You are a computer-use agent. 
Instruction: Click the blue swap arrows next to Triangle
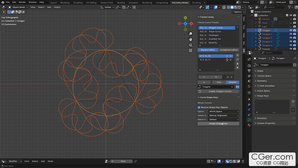237,87
